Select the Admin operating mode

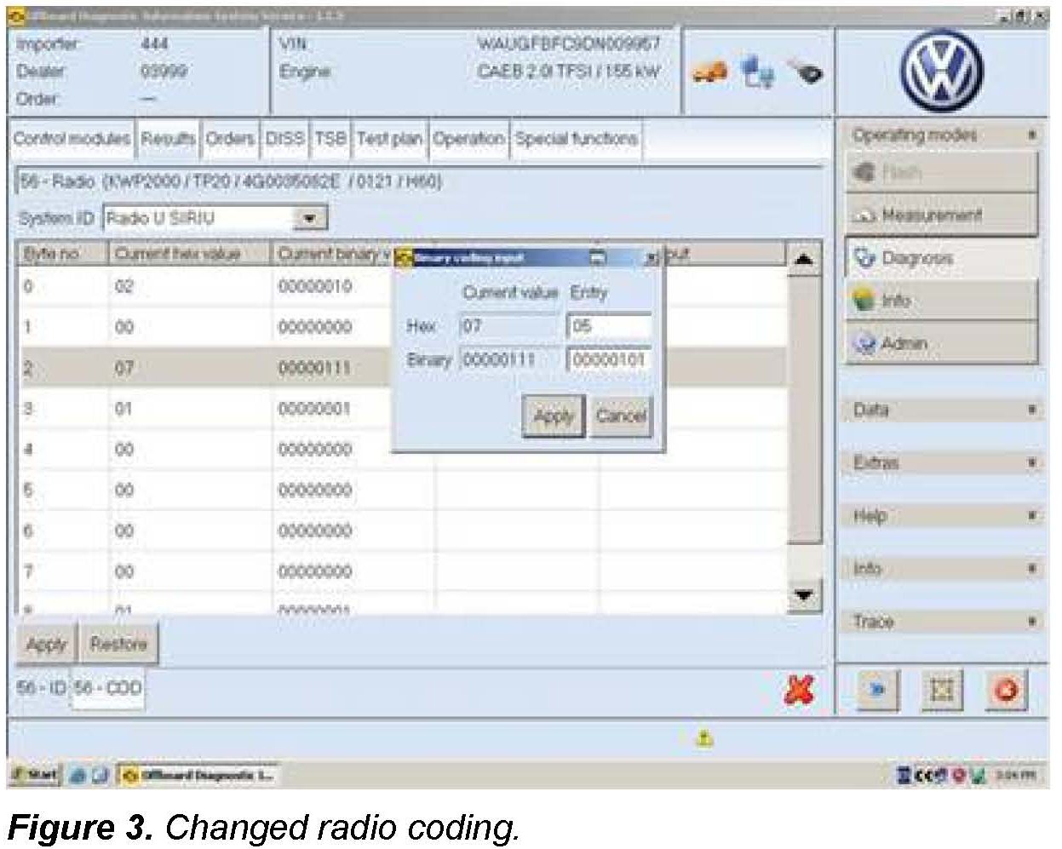pos(942,343)
